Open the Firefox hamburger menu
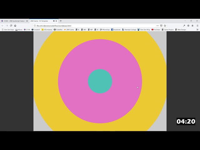This screenshot has height=150, width=200. pos(197,26)
